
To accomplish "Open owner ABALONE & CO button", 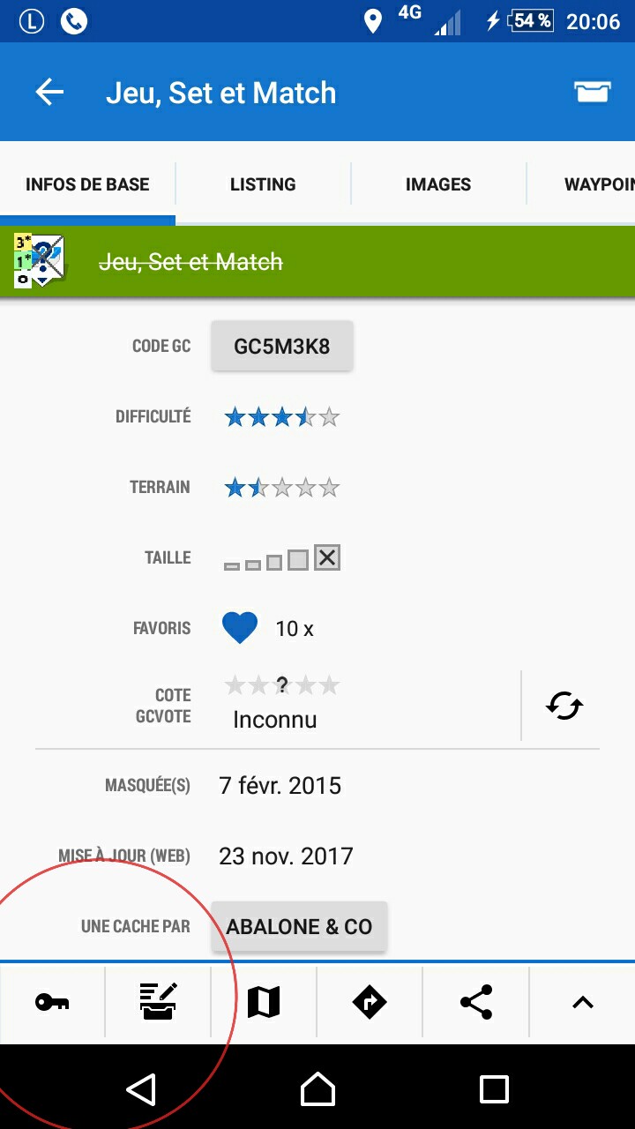I will [x=299, y=926].
